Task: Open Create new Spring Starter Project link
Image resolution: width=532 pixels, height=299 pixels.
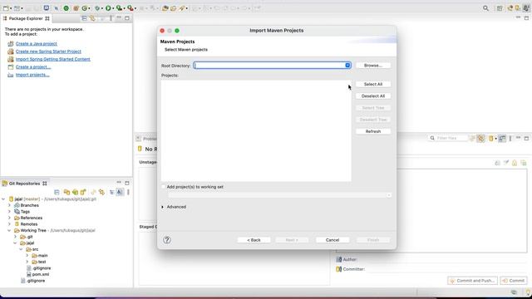Action: pyautogui.click(x=48, y=51)
